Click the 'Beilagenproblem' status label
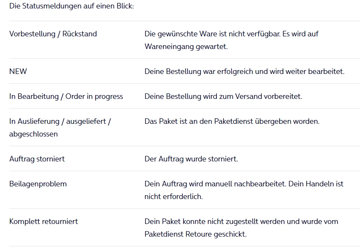Viewport: 360px width, 251px height. click(x=38, y=184)
